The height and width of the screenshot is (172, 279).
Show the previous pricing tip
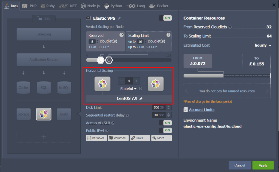[x=186, y=91]
